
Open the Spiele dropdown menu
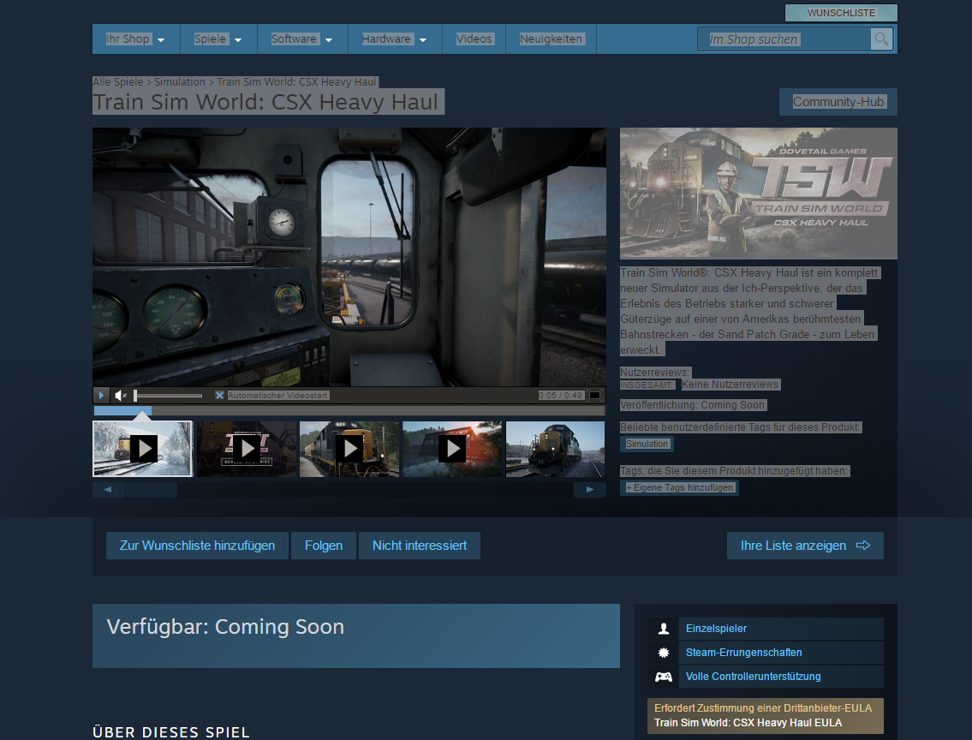click(218, 39)
